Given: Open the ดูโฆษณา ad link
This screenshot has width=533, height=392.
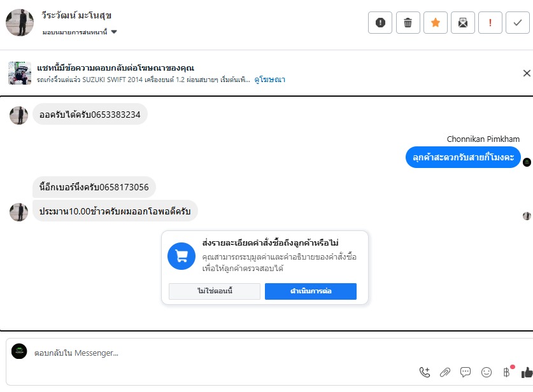Looking at the screenshot, I should point(270,80).
